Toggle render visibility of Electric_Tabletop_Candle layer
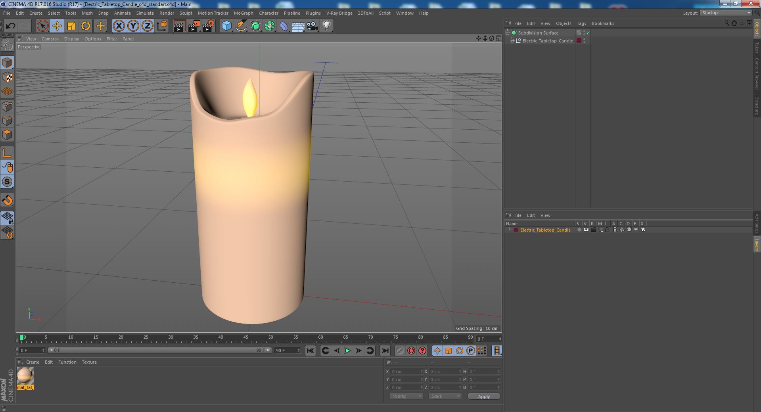The height and width of the screenshot is (412, 761). [x=593, y=230]
